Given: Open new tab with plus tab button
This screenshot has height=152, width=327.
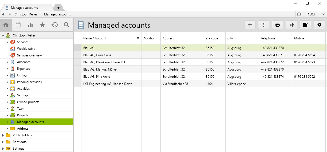Looking at the screenshot, I should 58,8.
